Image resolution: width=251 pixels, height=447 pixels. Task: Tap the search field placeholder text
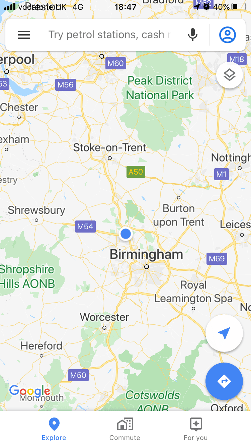coord(110,35)
